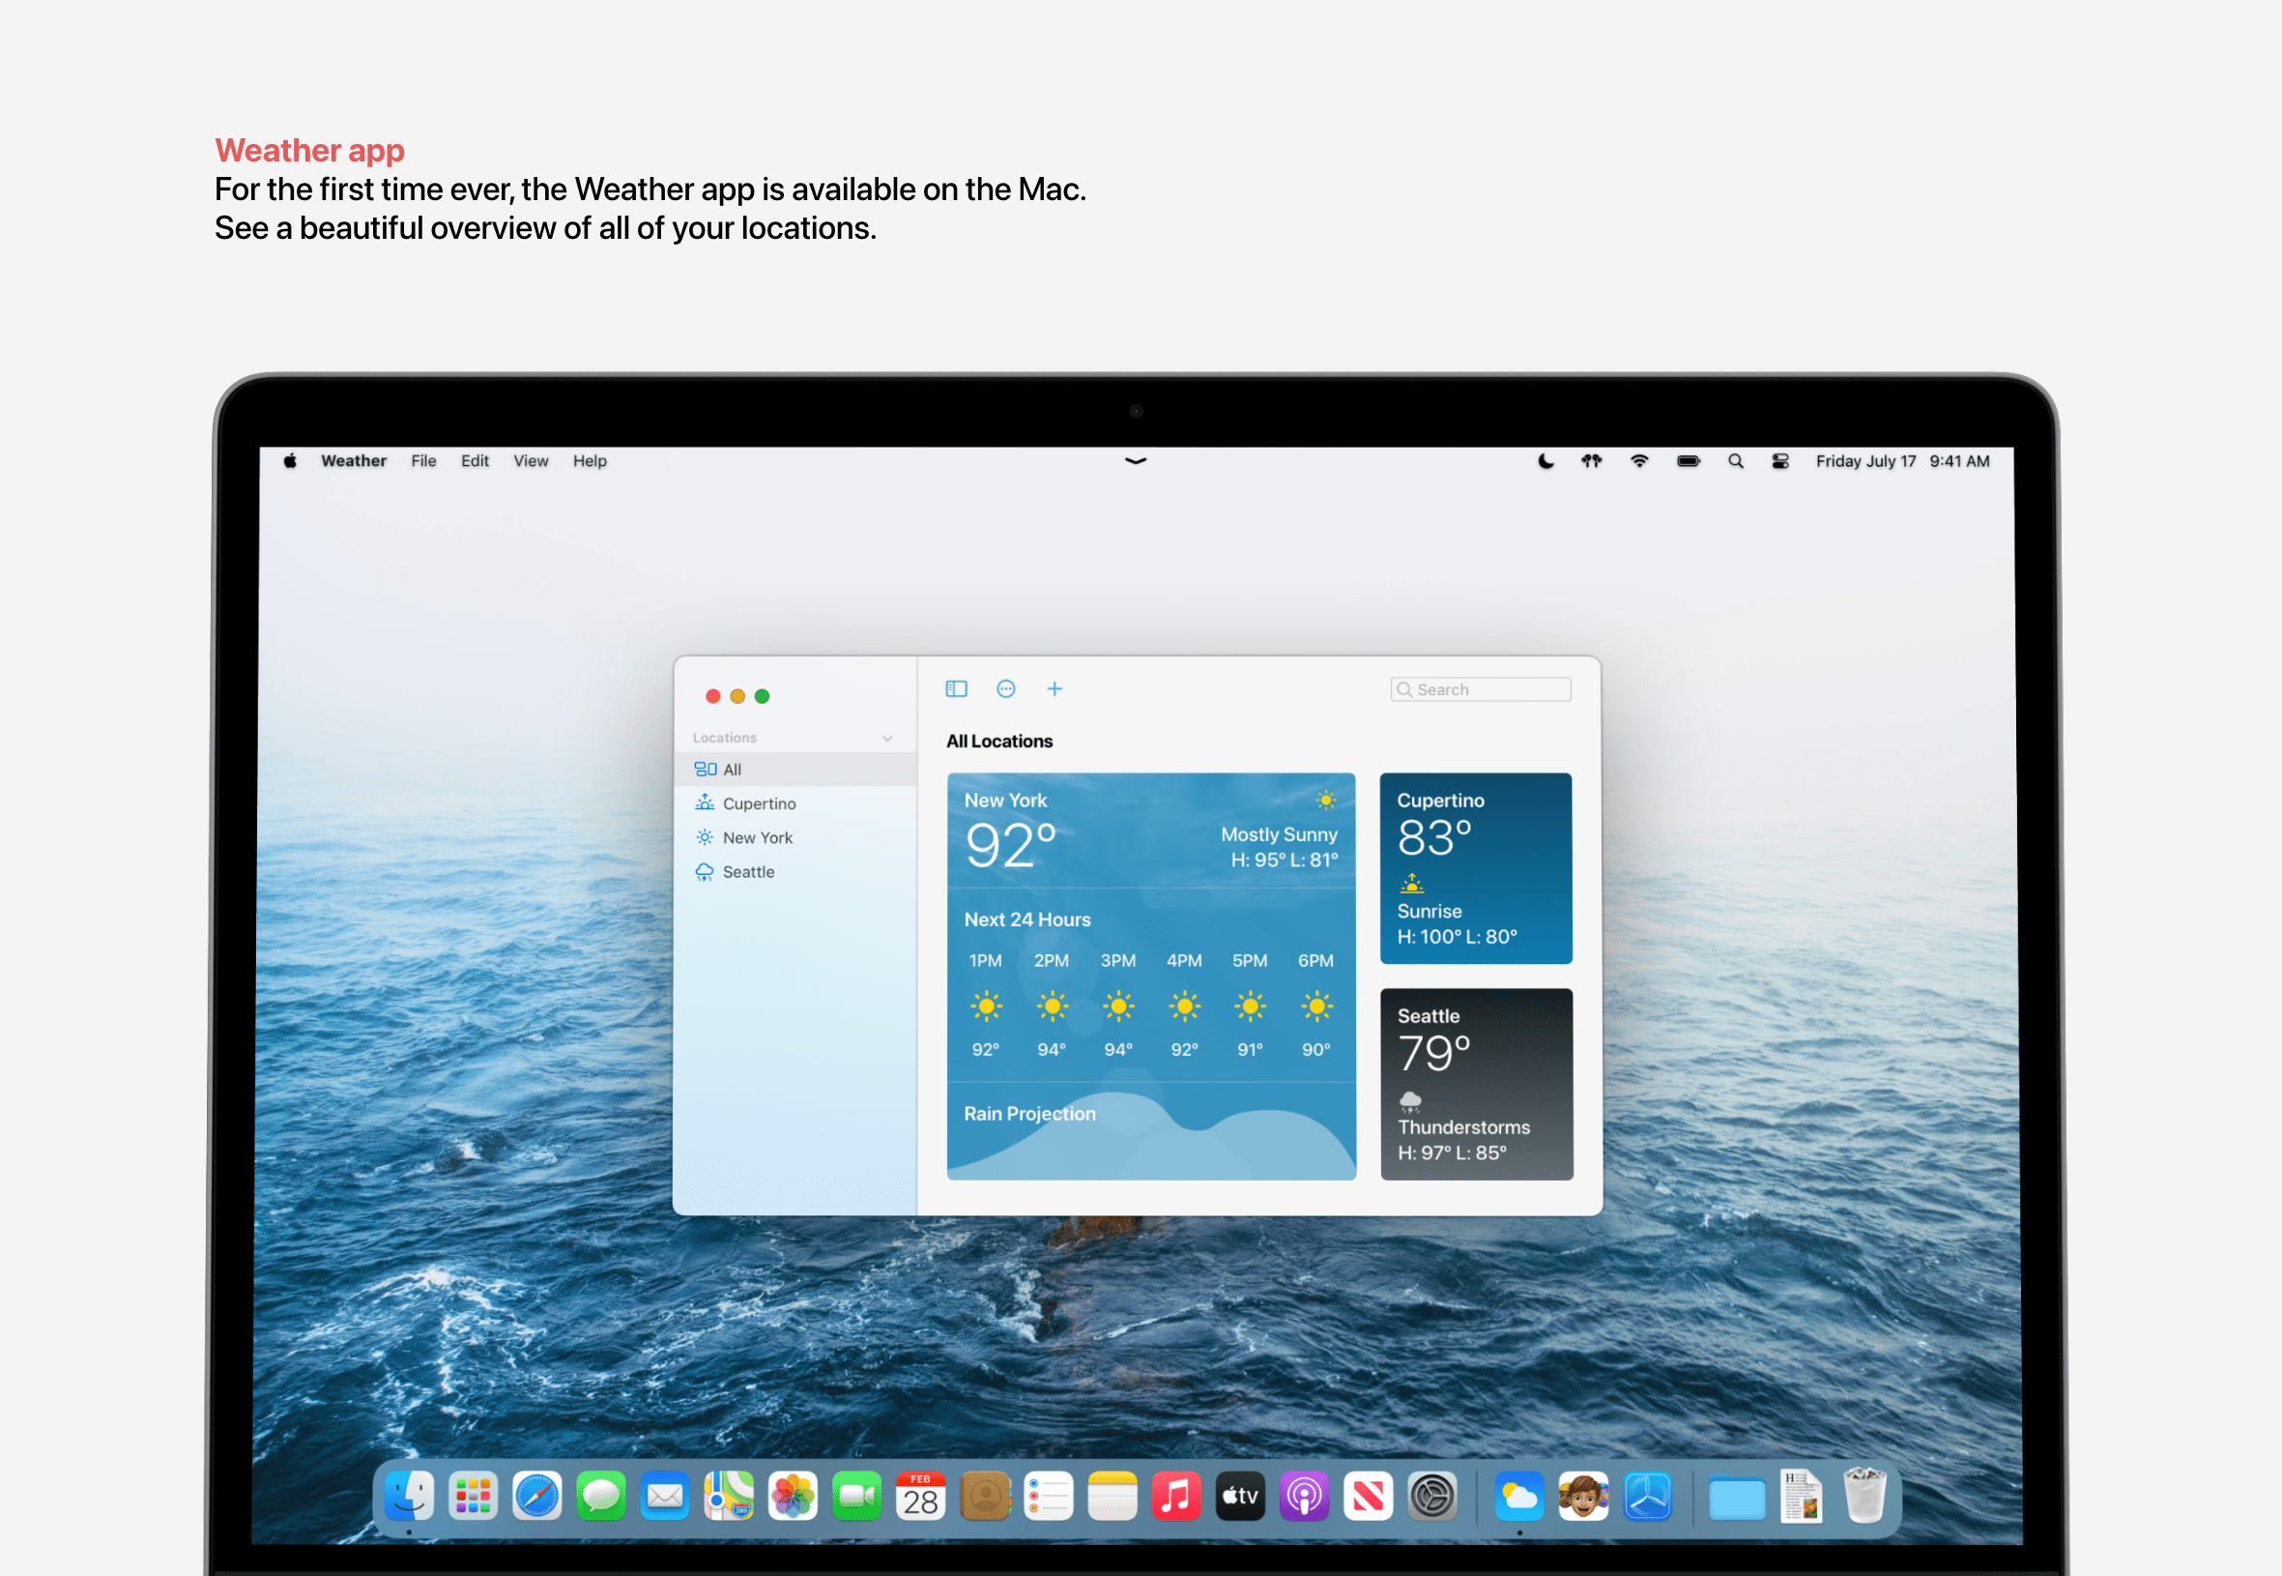Click the Wi-Fi icon in the menu bar
Image resolution: width=2282 pixels, height=1576 pixels.
coord(1638,460)
